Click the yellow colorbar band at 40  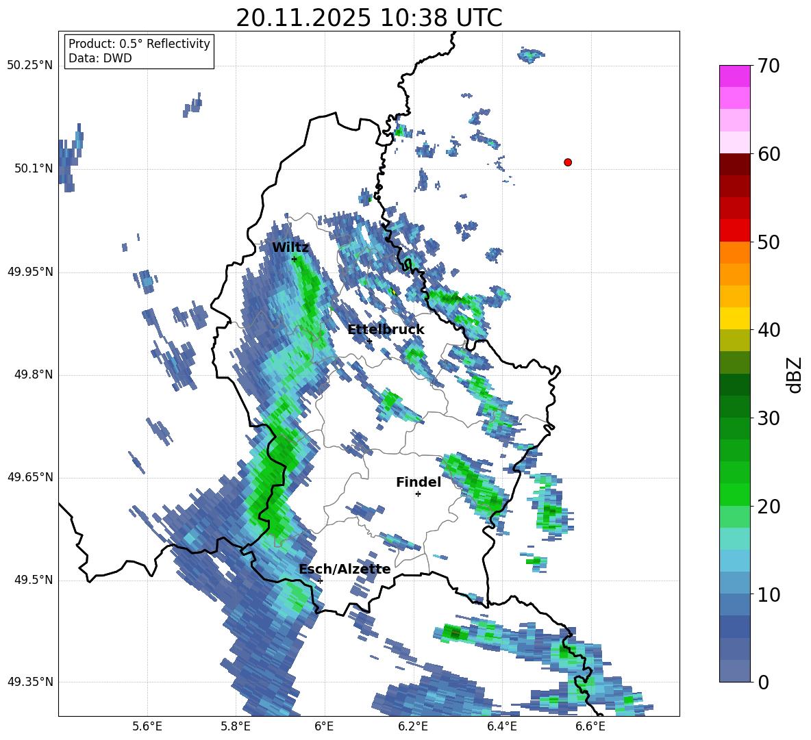[734, 318]
